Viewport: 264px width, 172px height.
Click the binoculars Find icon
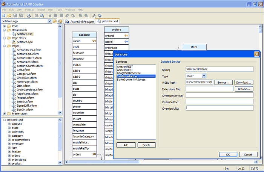[37, 15]
